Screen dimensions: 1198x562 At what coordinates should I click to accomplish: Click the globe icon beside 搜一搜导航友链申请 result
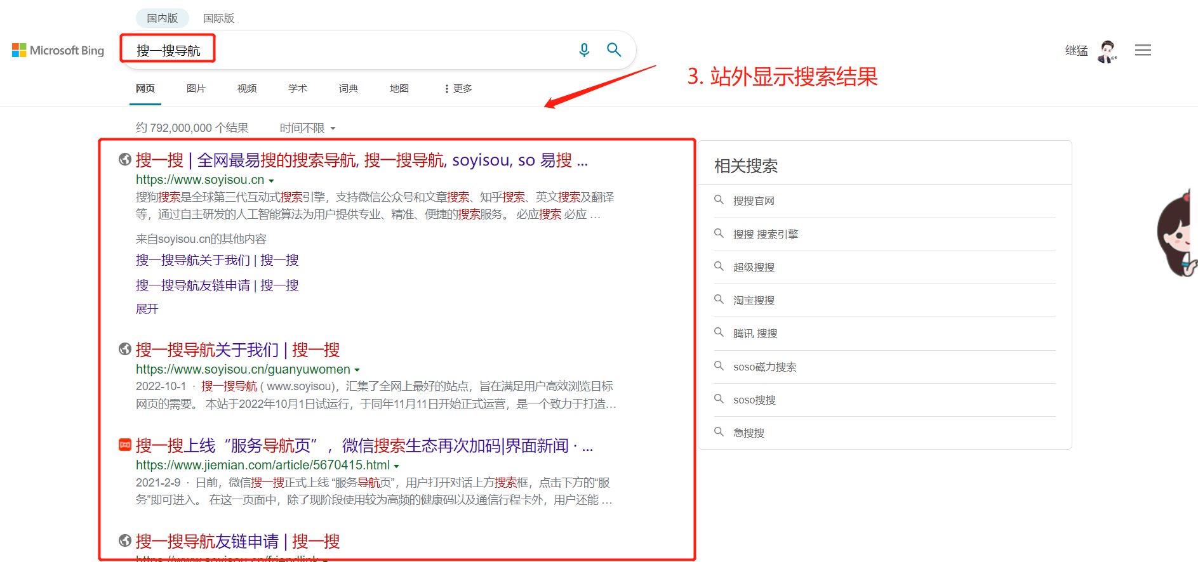(125, 540)
